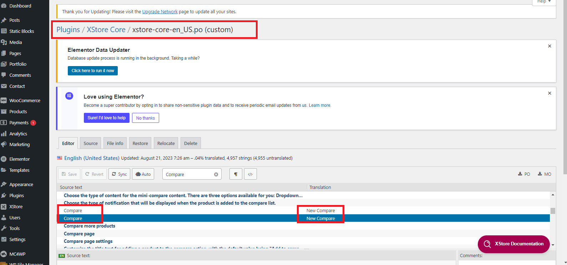Open Templates in the sidebar
Image resolution: width=567 pixels, height=265 pixels.
coord(19,170)
